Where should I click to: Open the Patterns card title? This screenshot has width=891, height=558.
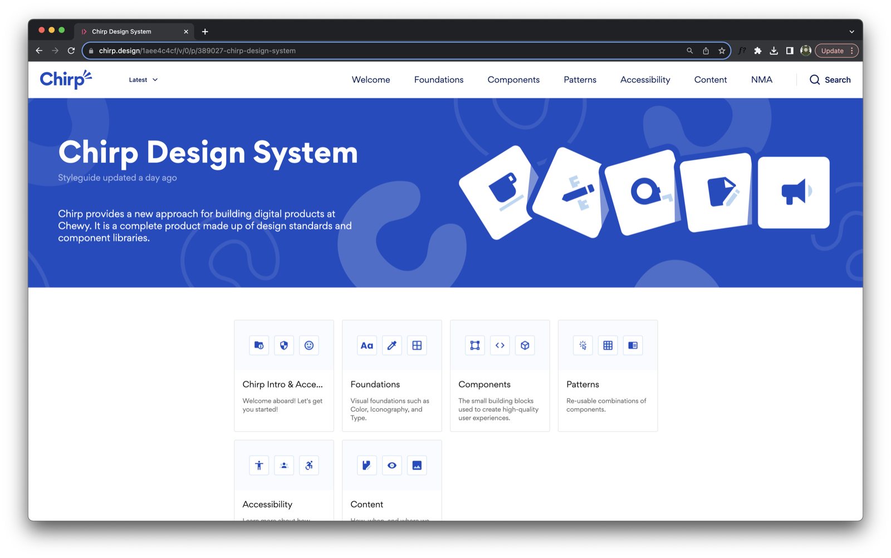pyautogui.click(x=582, y=384)
